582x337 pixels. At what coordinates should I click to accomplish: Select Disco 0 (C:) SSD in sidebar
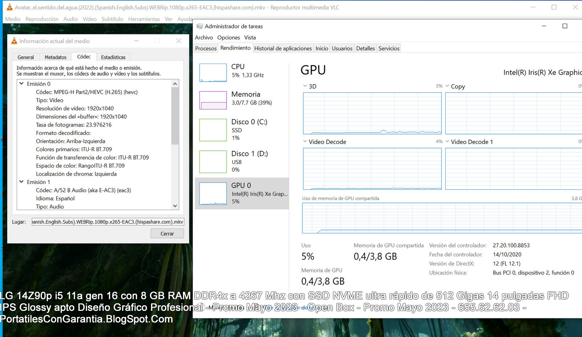tap(242, 129)
